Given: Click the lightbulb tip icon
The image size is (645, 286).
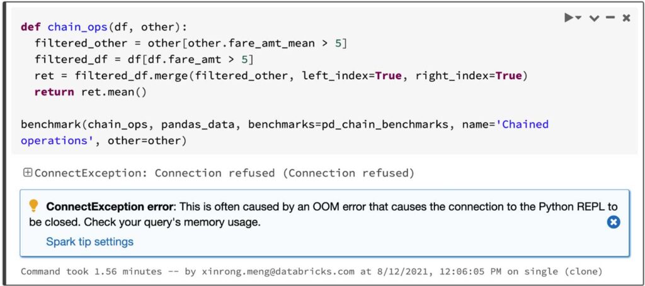Looking at the screenshot, I should click(x=33, y=206).
